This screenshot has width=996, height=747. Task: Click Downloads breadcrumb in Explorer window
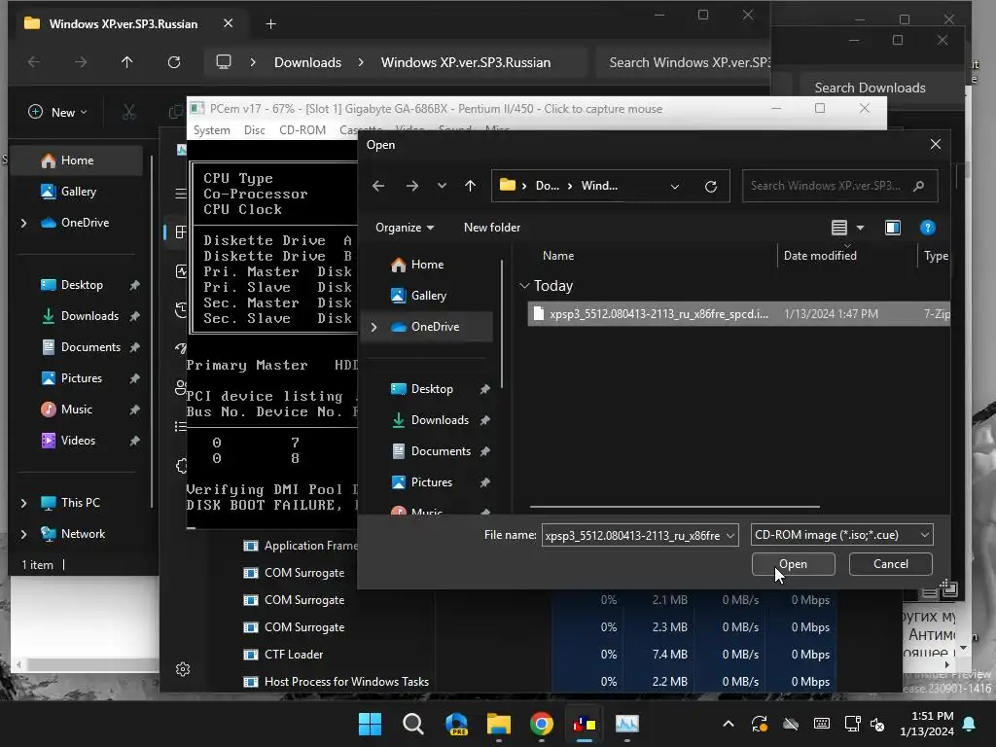coord(307,62)
